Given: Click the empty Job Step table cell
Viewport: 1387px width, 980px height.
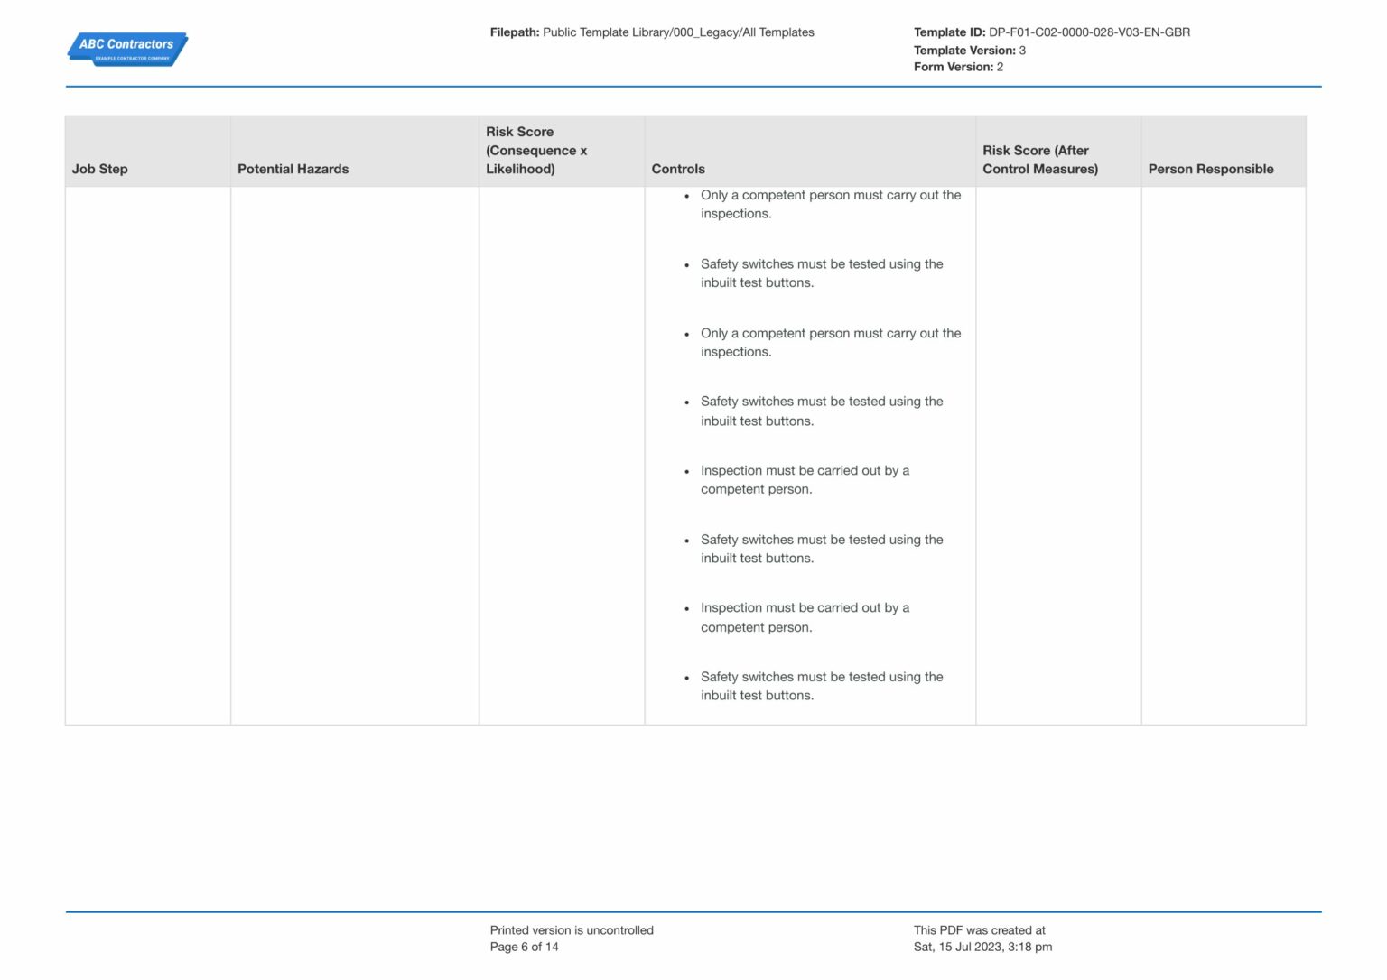Looking at the screenshot, I should 147,451.
